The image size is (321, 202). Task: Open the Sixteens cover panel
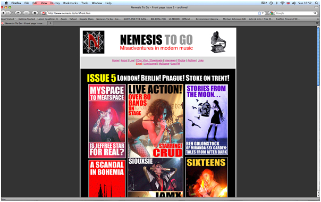(206, 178)
